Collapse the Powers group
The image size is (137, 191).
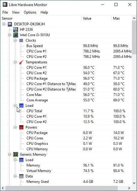pyautogui.click(x=15, y=127)
